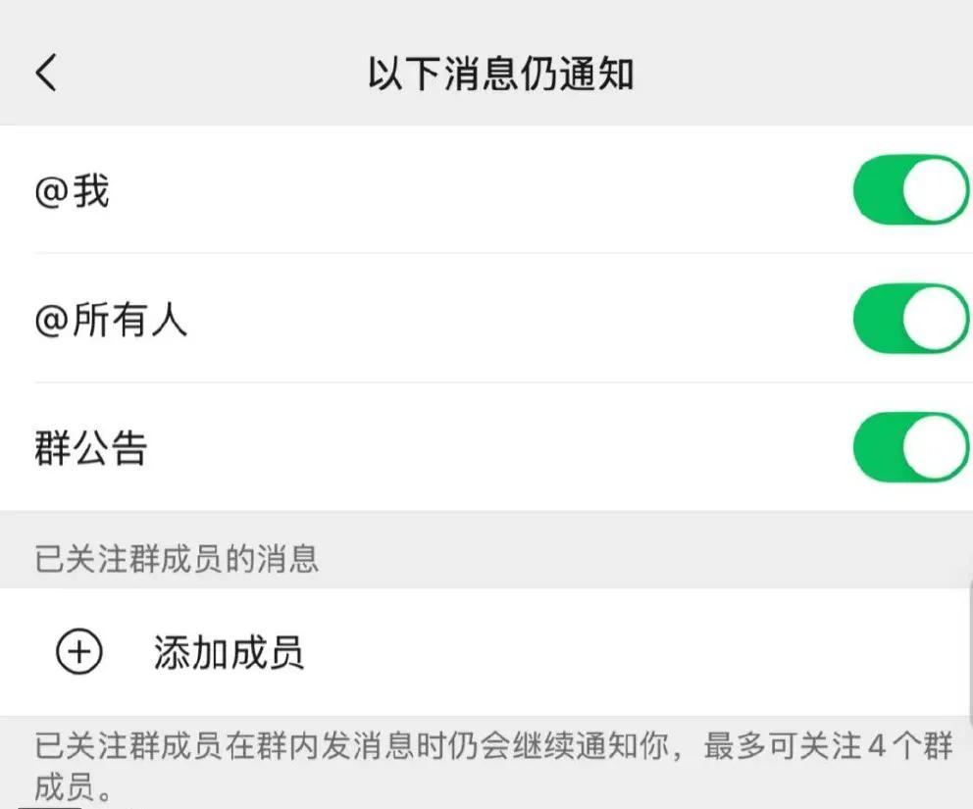973x809 pixels.
Task: Select the @我 row label
Action: [x=72, y=191]
